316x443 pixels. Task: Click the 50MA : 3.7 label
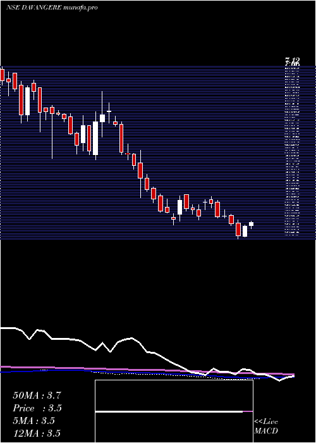click(x=37, y=396)
